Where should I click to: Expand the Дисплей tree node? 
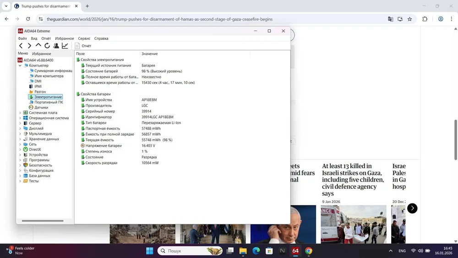(20, 128)
